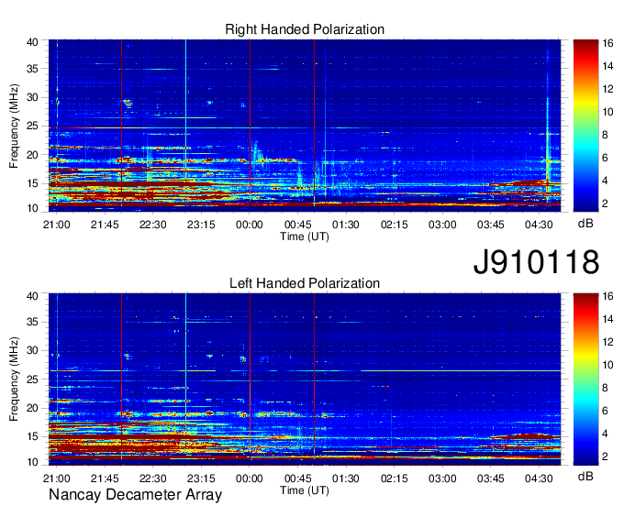Click the 00:45 time tick on upper plot
This screenshot has height=506, width=624.
297,225
